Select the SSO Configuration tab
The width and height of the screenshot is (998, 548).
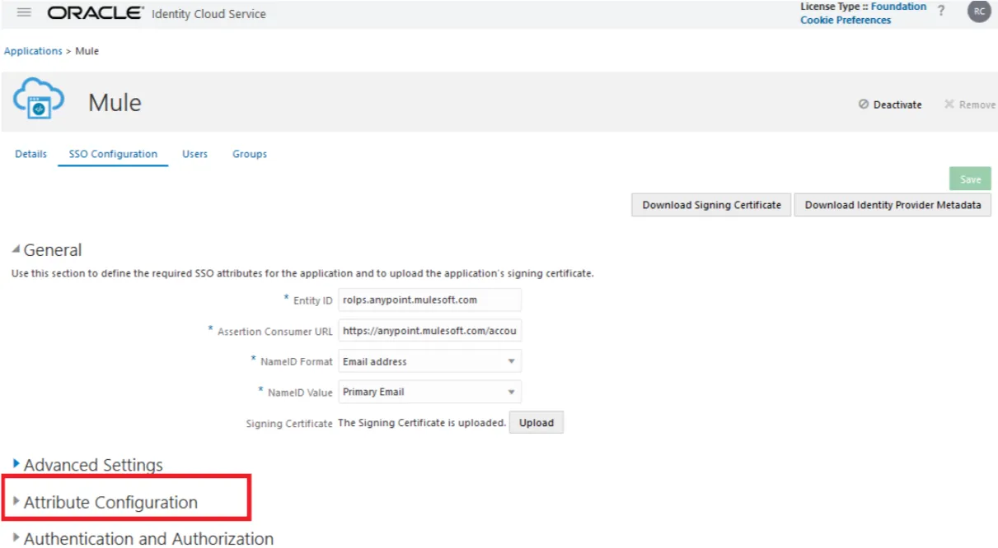pos(113,154)
